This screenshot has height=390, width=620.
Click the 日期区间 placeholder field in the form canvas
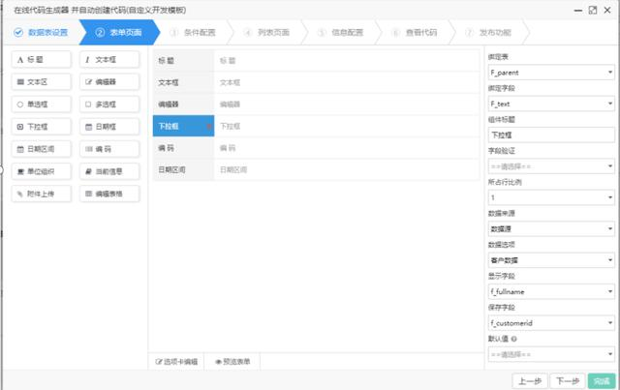(x=347, y=169)
